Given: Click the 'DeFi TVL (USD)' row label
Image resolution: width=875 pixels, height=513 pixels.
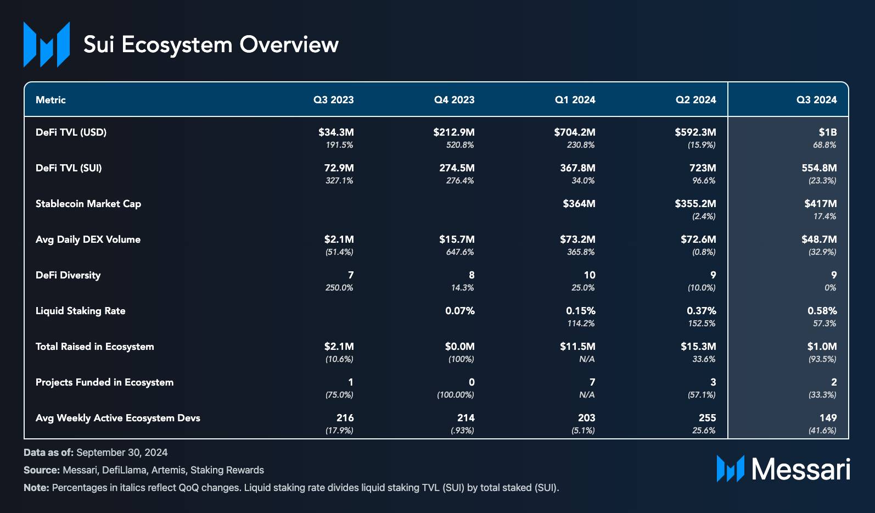Looking at the screenshot, I should tap(71, 132).
